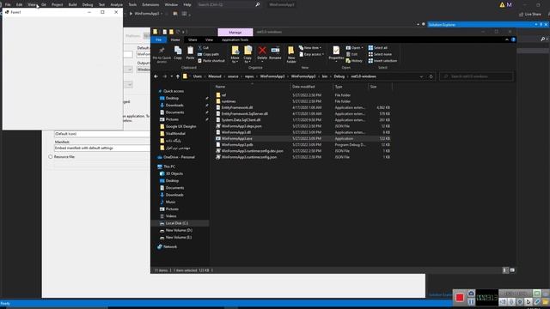Select the runtimes folder
550x309 pixels.
point(229,101)
